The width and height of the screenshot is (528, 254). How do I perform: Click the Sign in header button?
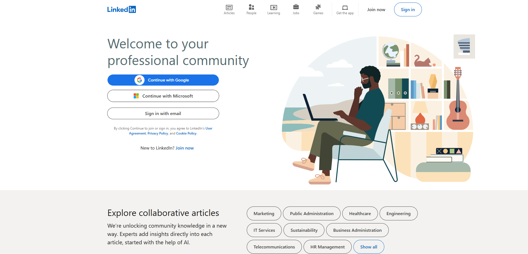[408, 9]
